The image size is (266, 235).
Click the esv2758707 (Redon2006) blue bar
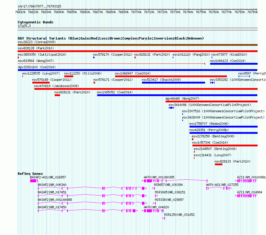(224, 127)
